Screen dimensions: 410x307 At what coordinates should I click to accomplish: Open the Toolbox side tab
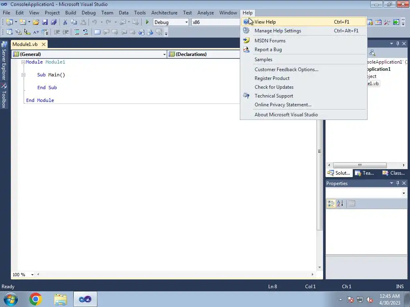pos(4,96)
